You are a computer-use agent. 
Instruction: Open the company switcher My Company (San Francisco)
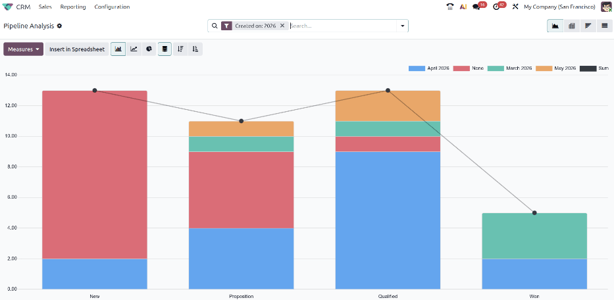[x=559, y=7]
